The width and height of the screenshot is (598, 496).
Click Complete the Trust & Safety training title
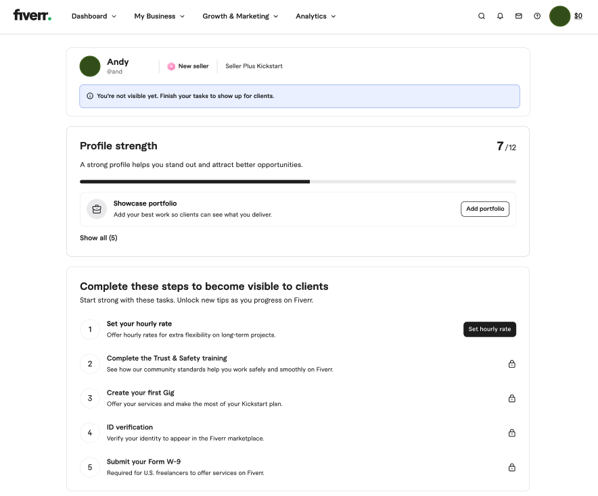[166, 358]
